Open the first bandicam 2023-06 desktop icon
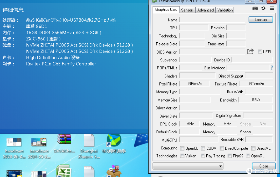This screenshot has height=177, width=280. (14, 148)
